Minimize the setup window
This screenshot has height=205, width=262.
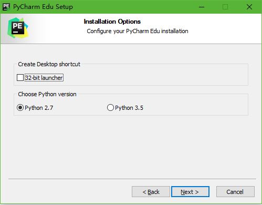(x=202, y=7)
